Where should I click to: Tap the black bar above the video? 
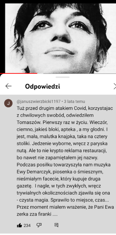58,2
